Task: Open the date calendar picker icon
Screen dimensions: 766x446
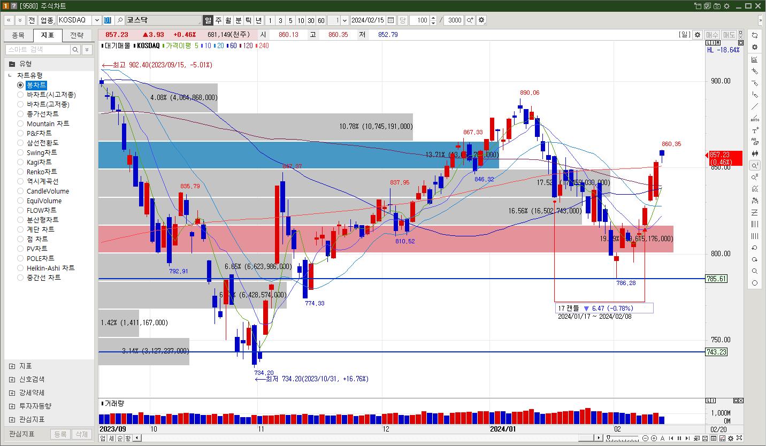Action: (x=391, y=20)
